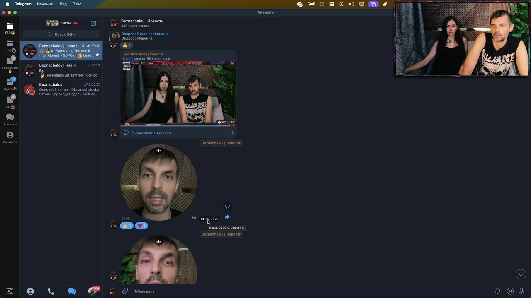
Task: Open Beznachalov | Чат conversation
Action: point(61,70)
